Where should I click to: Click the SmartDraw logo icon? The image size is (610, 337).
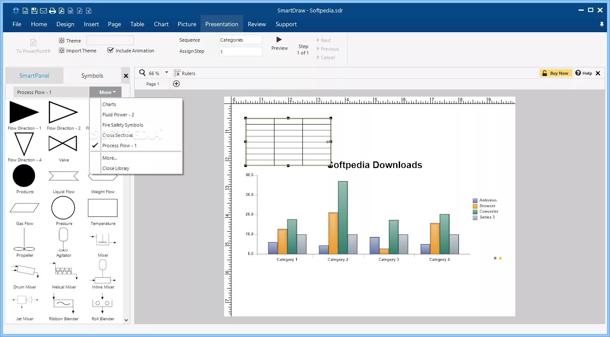pos(16,11)
